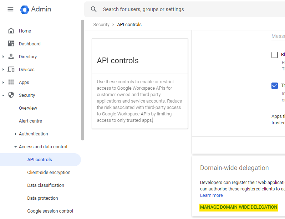Expand the Directory section arrow
Image resolution: width=285 pixels, height=219 pixels.
(x=3, y=56)
